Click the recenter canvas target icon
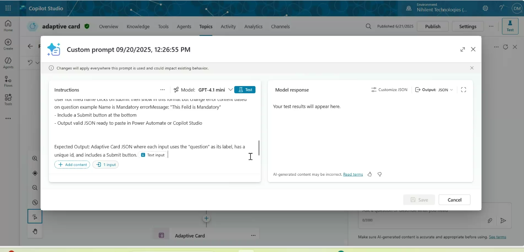 [35, 173]
